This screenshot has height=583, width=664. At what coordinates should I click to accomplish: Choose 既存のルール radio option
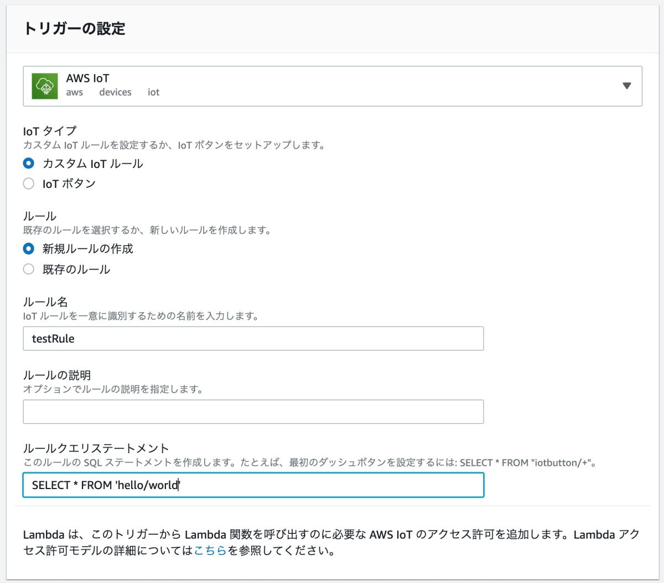point(29,269)
